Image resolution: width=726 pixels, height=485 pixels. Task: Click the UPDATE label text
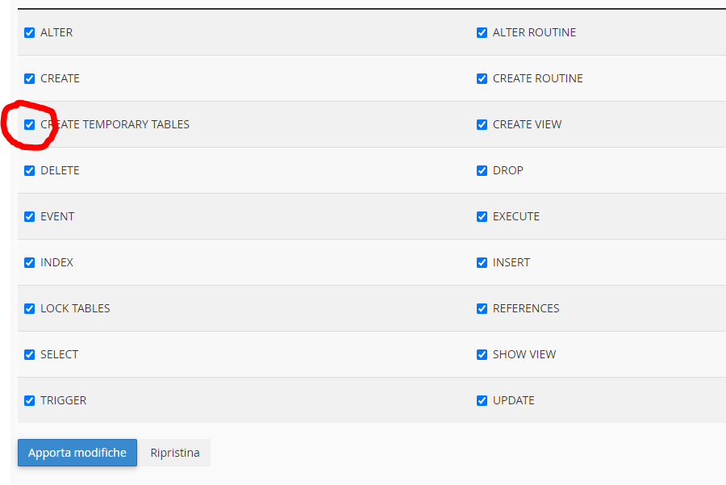(514, 400)
